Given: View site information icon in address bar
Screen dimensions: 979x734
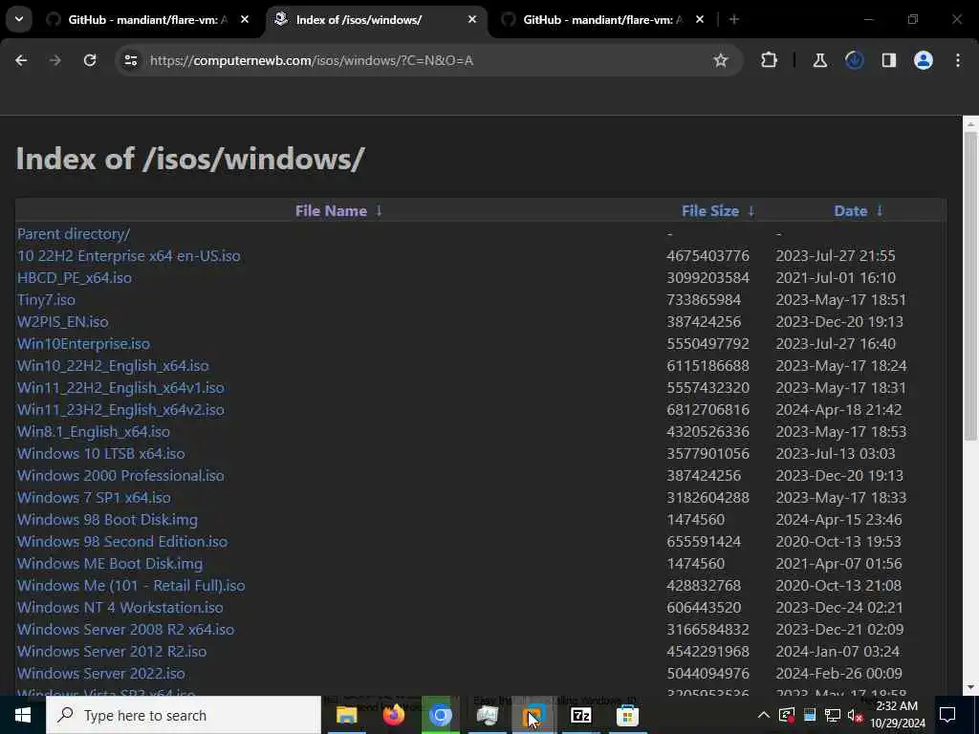Looking at the screenshot, I should point(130,60).
